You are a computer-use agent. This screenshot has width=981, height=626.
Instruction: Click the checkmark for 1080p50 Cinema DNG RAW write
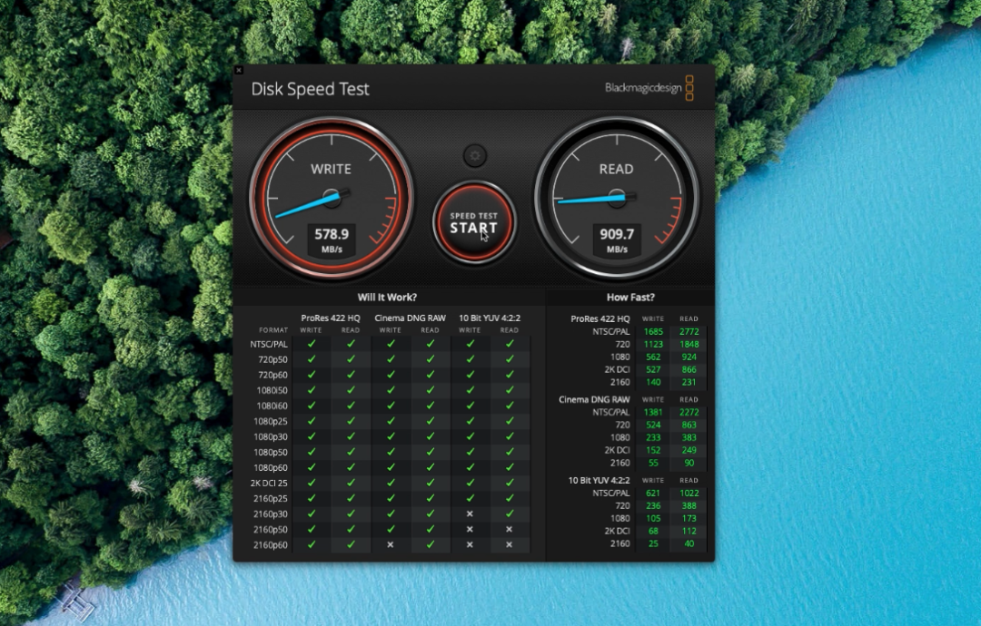[391, 452]
